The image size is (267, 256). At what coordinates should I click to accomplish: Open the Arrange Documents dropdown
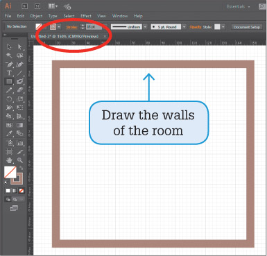pos(53,6)
